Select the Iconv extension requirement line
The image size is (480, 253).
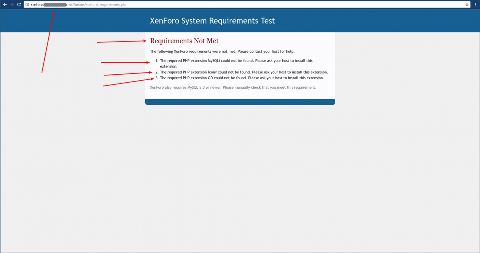[x=244, y=72]
